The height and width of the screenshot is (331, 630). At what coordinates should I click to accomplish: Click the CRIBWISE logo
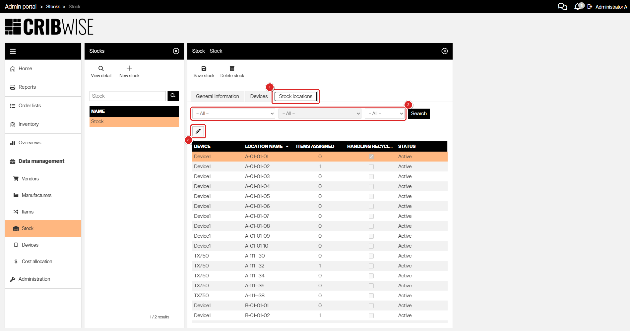tap(49, 27)
